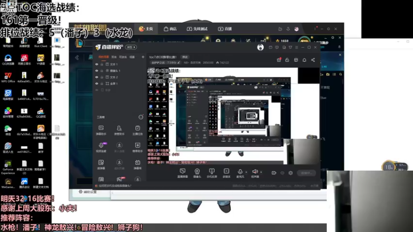
Task: Open the 读弹幕 tool in the toolbox
Action: coord(101,164)
